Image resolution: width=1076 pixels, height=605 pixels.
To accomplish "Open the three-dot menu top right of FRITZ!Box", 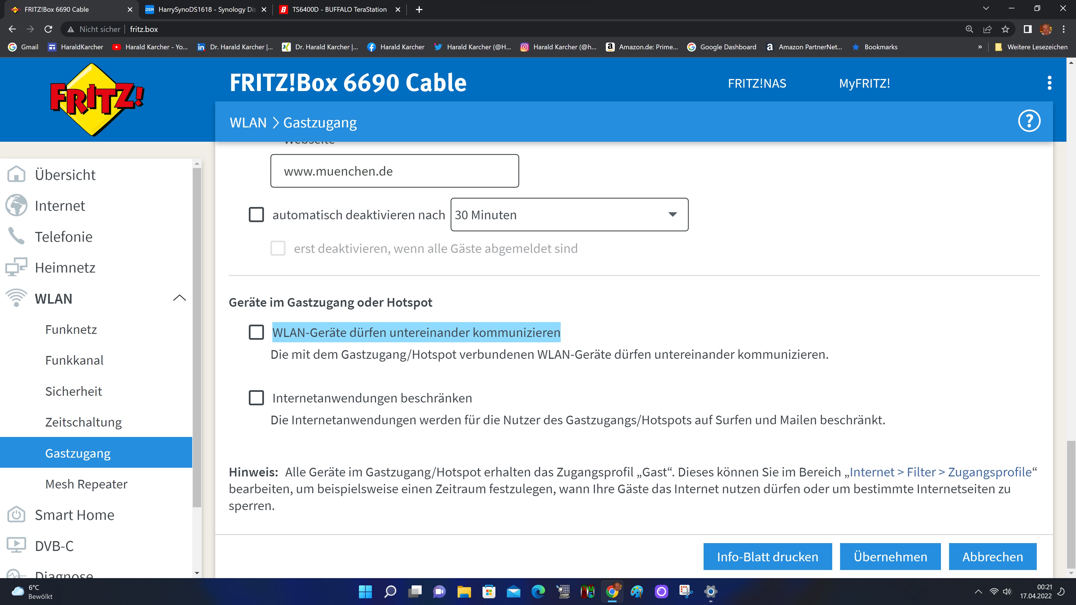I will pyautogui.click(x=1049, y=83).
